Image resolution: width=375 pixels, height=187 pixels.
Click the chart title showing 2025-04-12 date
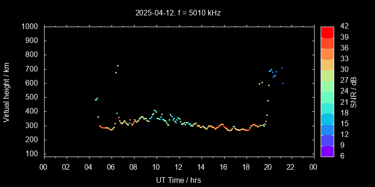tap(177, 13)
